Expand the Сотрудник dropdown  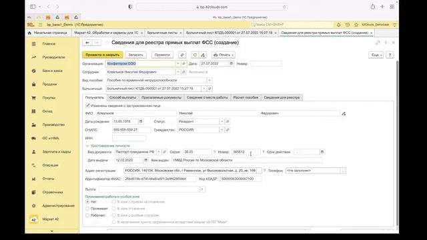coord(178,72)
